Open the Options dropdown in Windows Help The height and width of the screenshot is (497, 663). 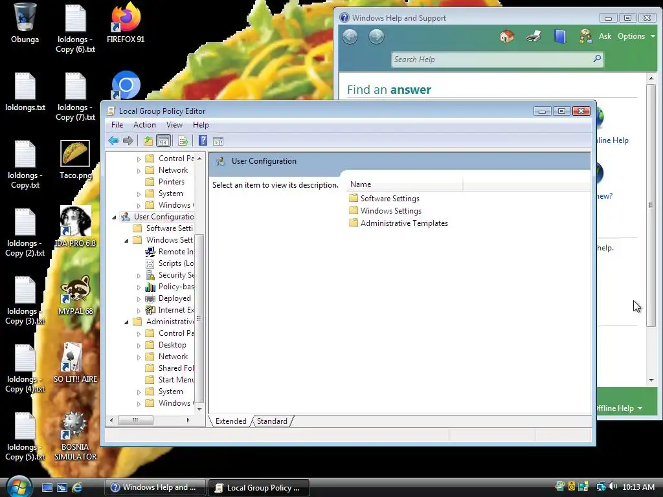pyautogui.click(x=636, y=36)
